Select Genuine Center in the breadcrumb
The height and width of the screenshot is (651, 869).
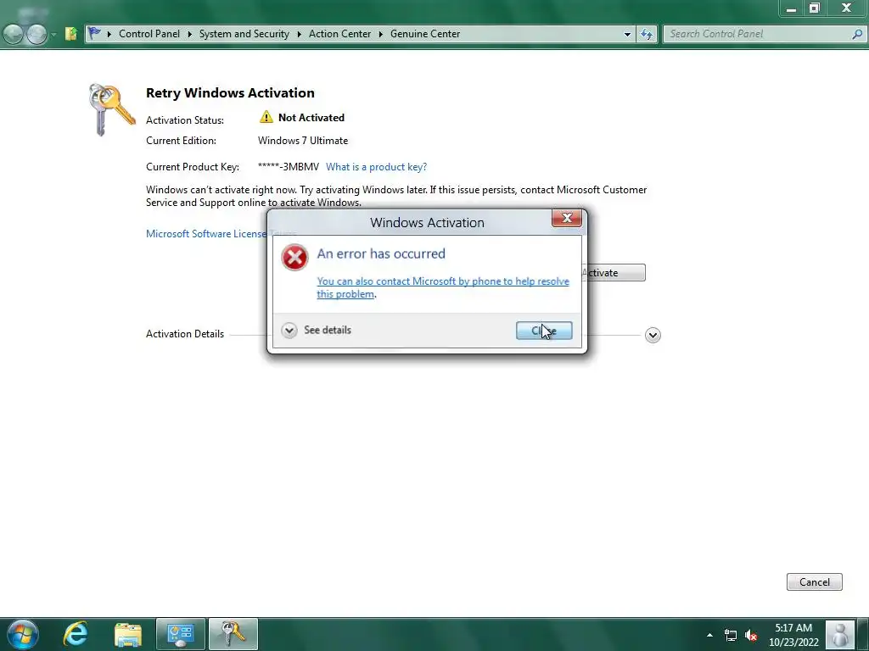[425, 34]
